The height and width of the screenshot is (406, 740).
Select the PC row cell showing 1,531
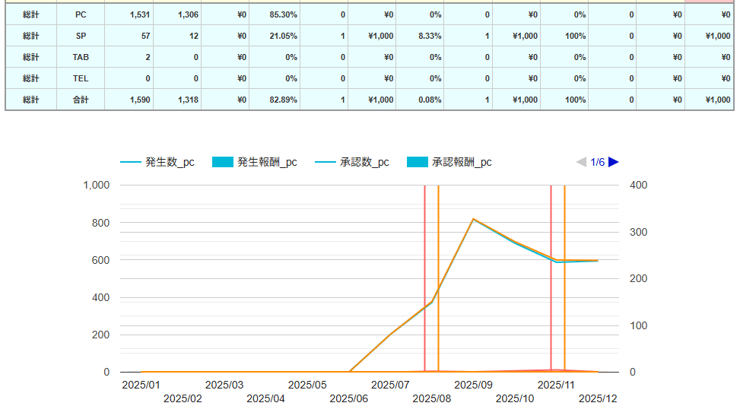(129, 14)
